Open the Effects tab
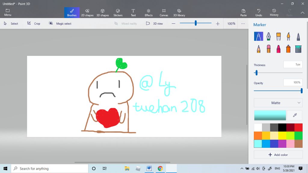Image resolution: width=308 pixels, height=173 pixels. 149,13
